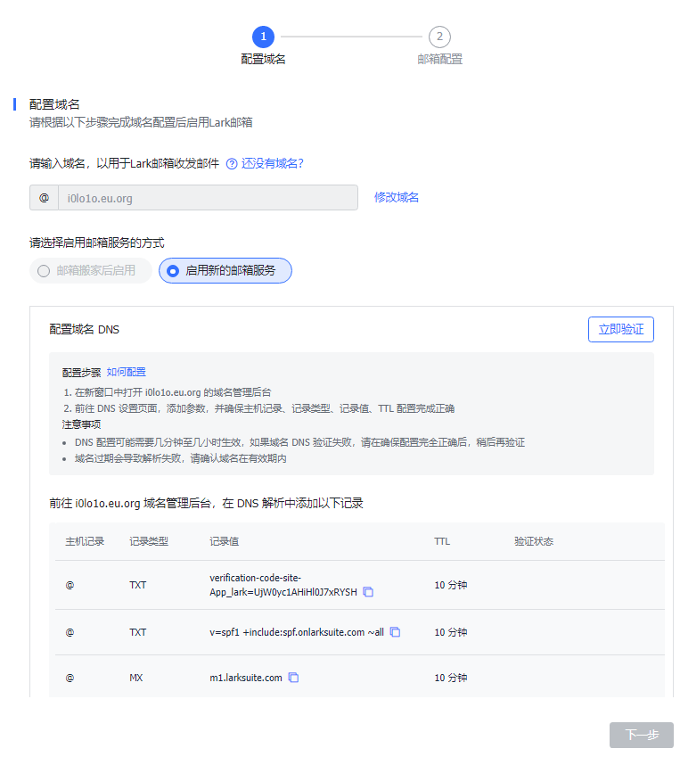Copy the verification-code TXT record value
The width and height of the screenshot is (680, 765).
(368, 592)
